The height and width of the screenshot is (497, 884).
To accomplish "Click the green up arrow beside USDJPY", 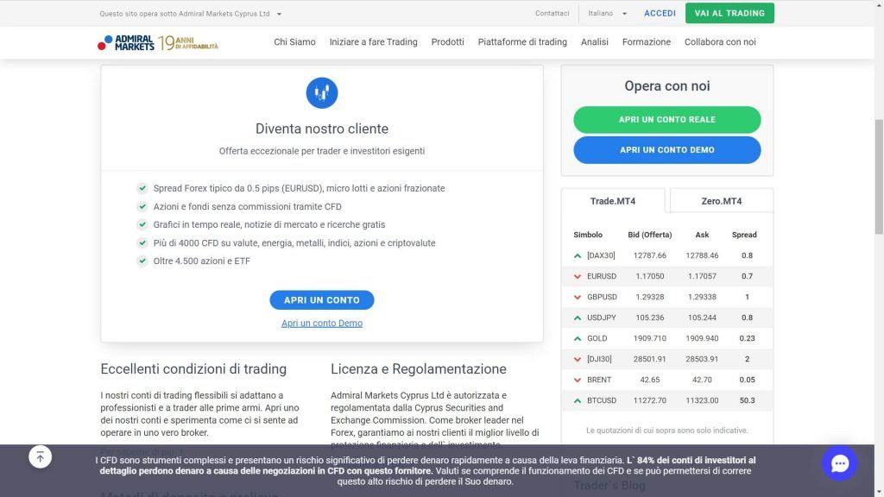I will pyautogui.click(x=578, y=318).
